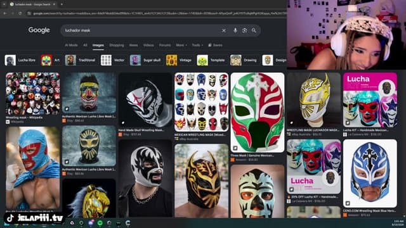Viewport: 406px width, 228px height.
Task: Click product tag icon on blue cross mask image
Action: point(348,203)
